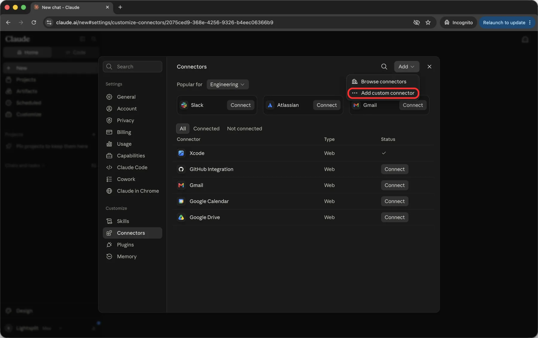Open the Cowork settings
Image resolution: width=538 pixels, height=338 pixels.
[x=132, y=179]
